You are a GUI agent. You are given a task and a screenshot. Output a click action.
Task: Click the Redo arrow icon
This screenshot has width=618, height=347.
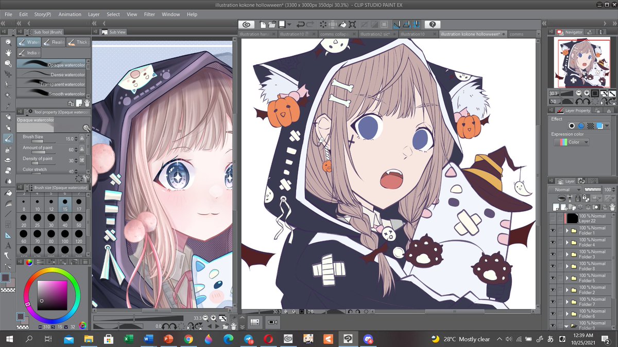311,24
